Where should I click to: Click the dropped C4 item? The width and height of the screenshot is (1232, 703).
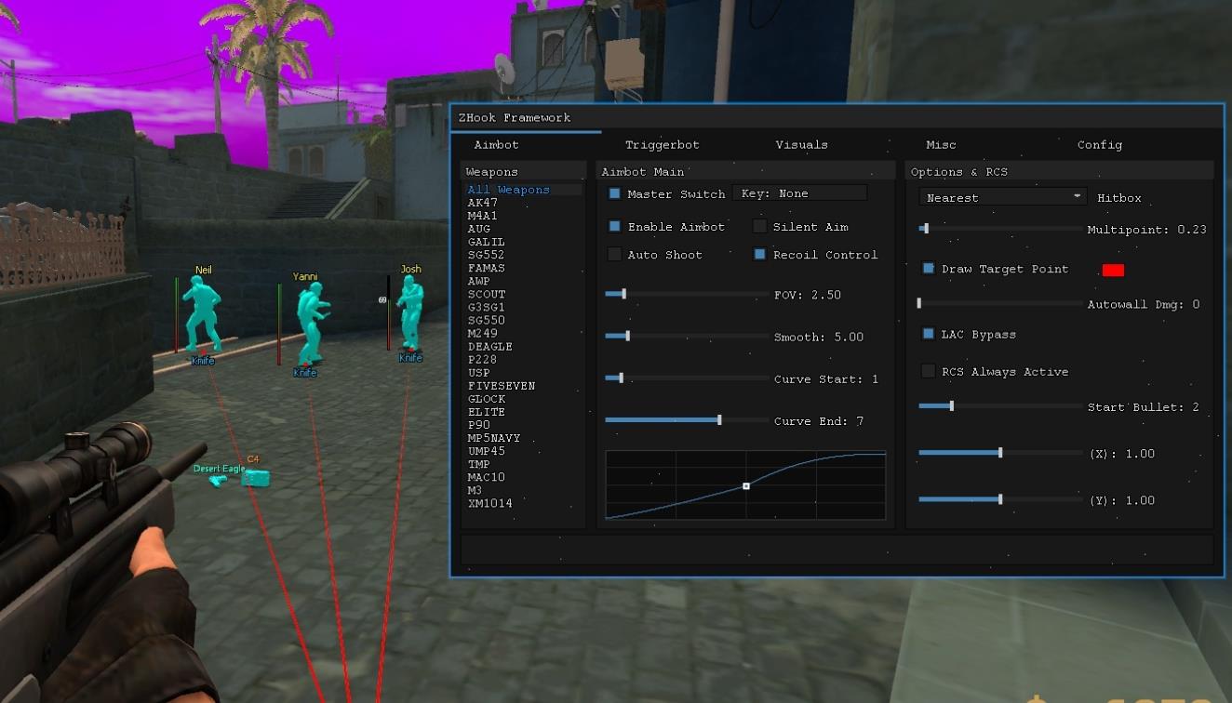point(255,478)
